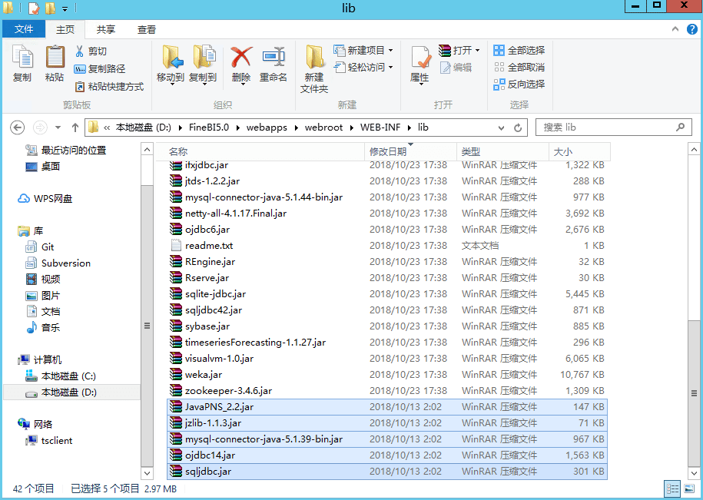Open the 文件 (File) tab

(24, 29)
